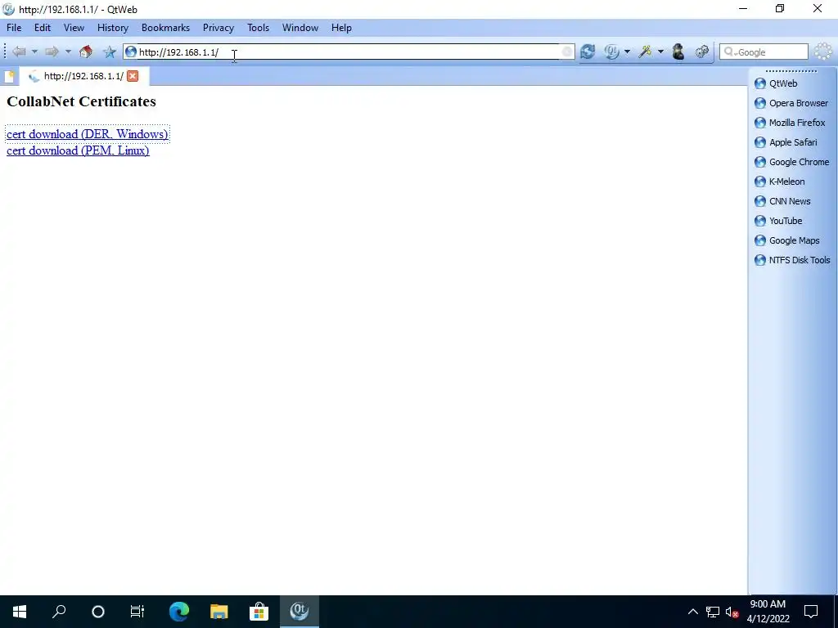Screen dimensions: 838x628
Task: Click the address bar URL field
Action: [347, 52]
